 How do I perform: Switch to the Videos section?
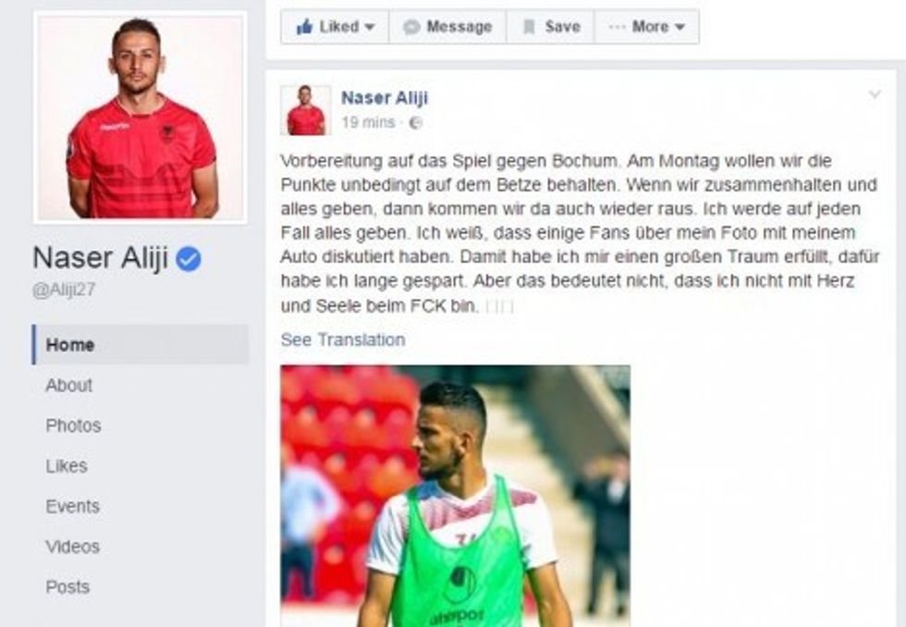coord(73,547)
